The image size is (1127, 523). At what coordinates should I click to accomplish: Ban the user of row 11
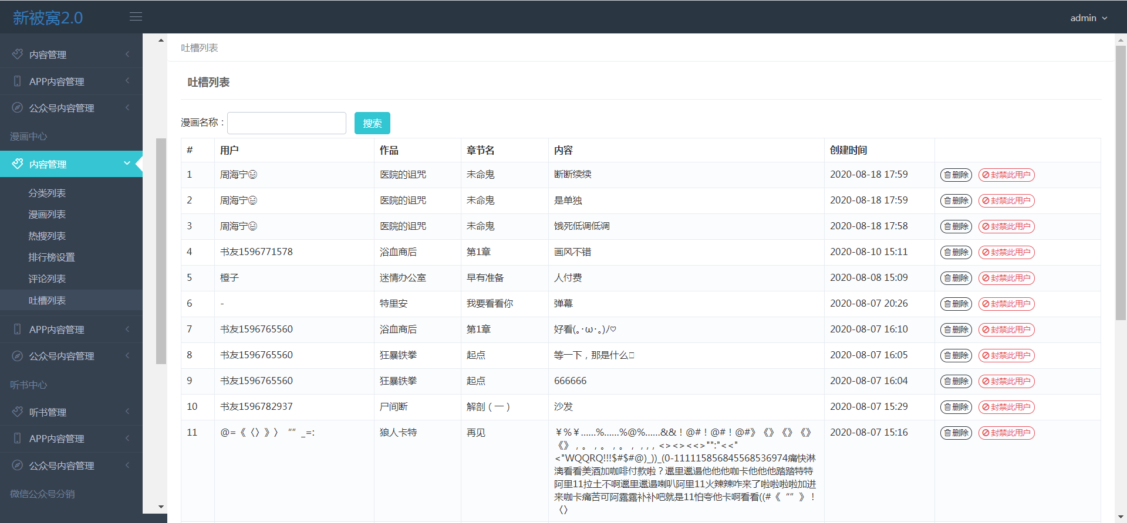tap(1006, 433)
